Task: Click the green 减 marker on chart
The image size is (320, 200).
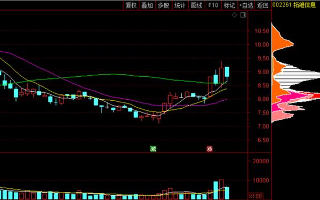Action: click(x=153, y=149)
